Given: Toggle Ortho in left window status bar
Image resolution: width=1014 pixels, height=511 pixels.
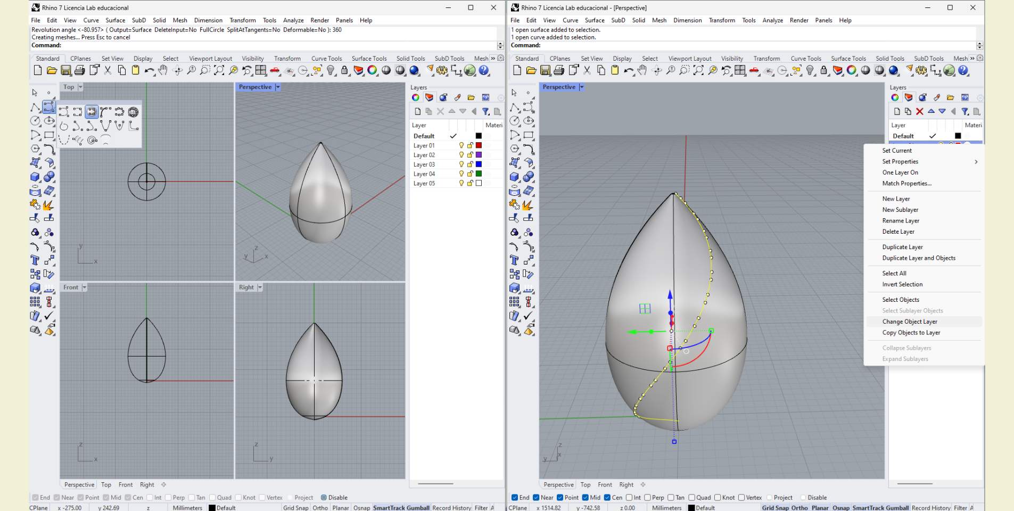Looking at the screenshot, I should click(x=320, y=508).
